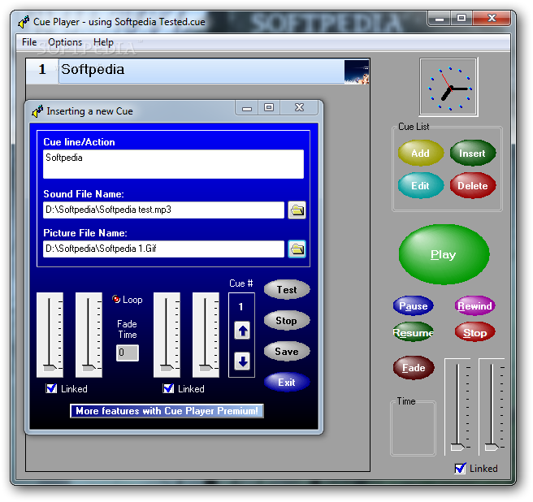Save the new cue
Screen dimensions: 533x502
coord(287,352)
